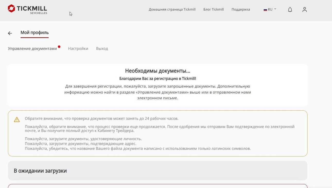Click the line about латинских символов
The width and height of the screenshot is (332, 188).
(138, 148)
